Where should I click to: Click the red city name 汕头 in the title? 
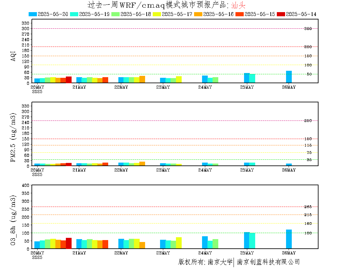pyautogui.click(x=238, y=5)
